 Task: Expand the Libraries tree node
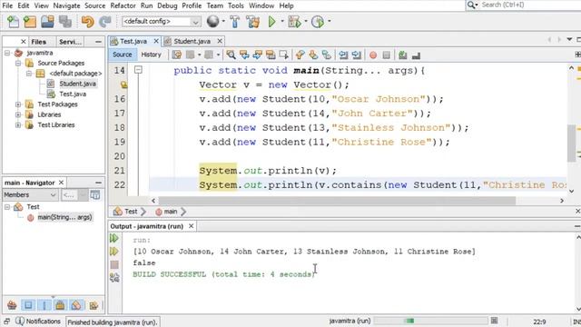pos(18,114)
